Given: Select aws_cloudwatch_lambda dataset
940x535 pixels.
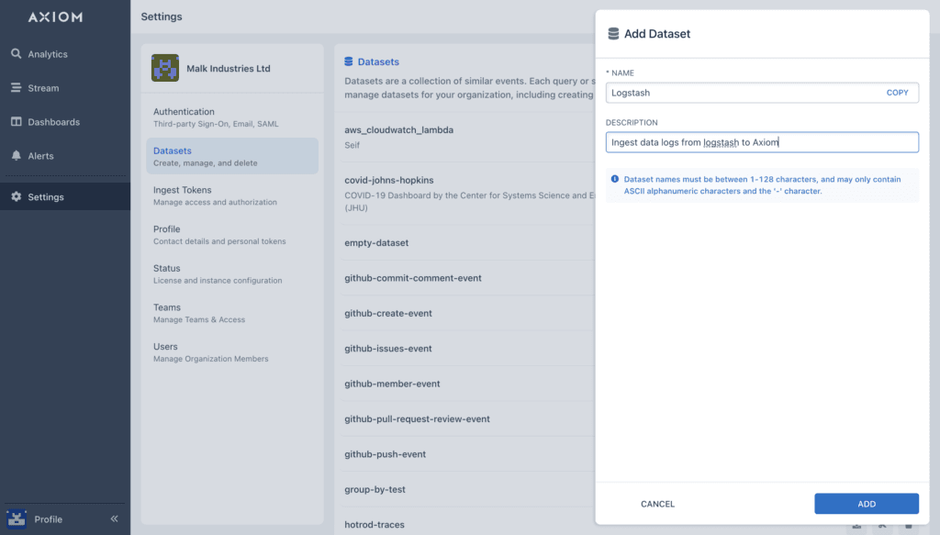Looking at the screenshot, I should click(x=398, y=130).
